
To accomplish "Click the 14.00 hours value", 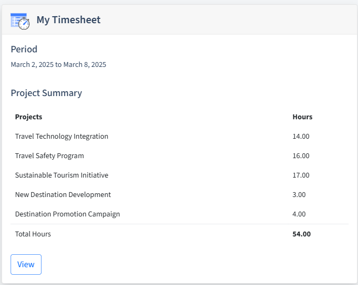I will [x=301, y=136].
